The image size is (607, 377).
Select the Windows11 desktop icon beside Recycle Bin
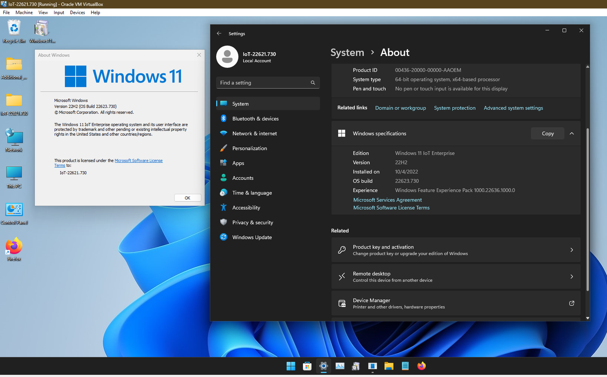tap(42, 31)
